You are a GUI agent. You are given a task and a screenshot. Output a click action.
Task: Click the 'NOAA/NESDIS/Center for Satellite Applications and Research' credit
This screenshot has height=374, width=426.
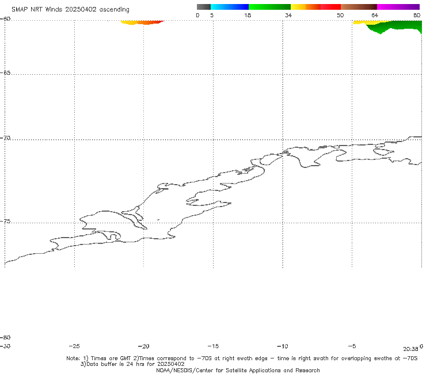(x=238, y=370)
